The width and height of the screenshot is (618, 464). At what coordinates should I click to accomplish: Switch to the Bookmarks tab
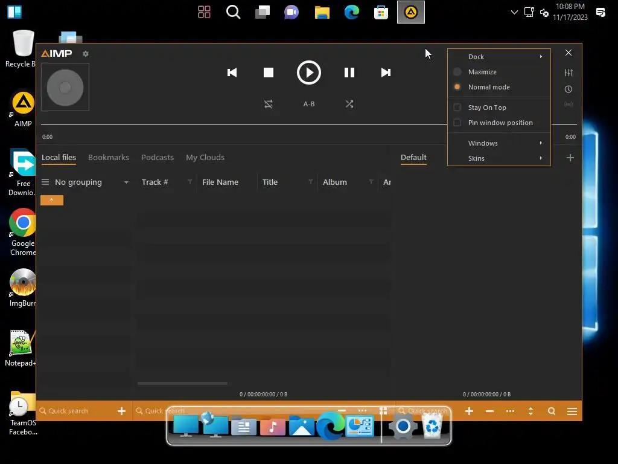click(x=109, y=158)
